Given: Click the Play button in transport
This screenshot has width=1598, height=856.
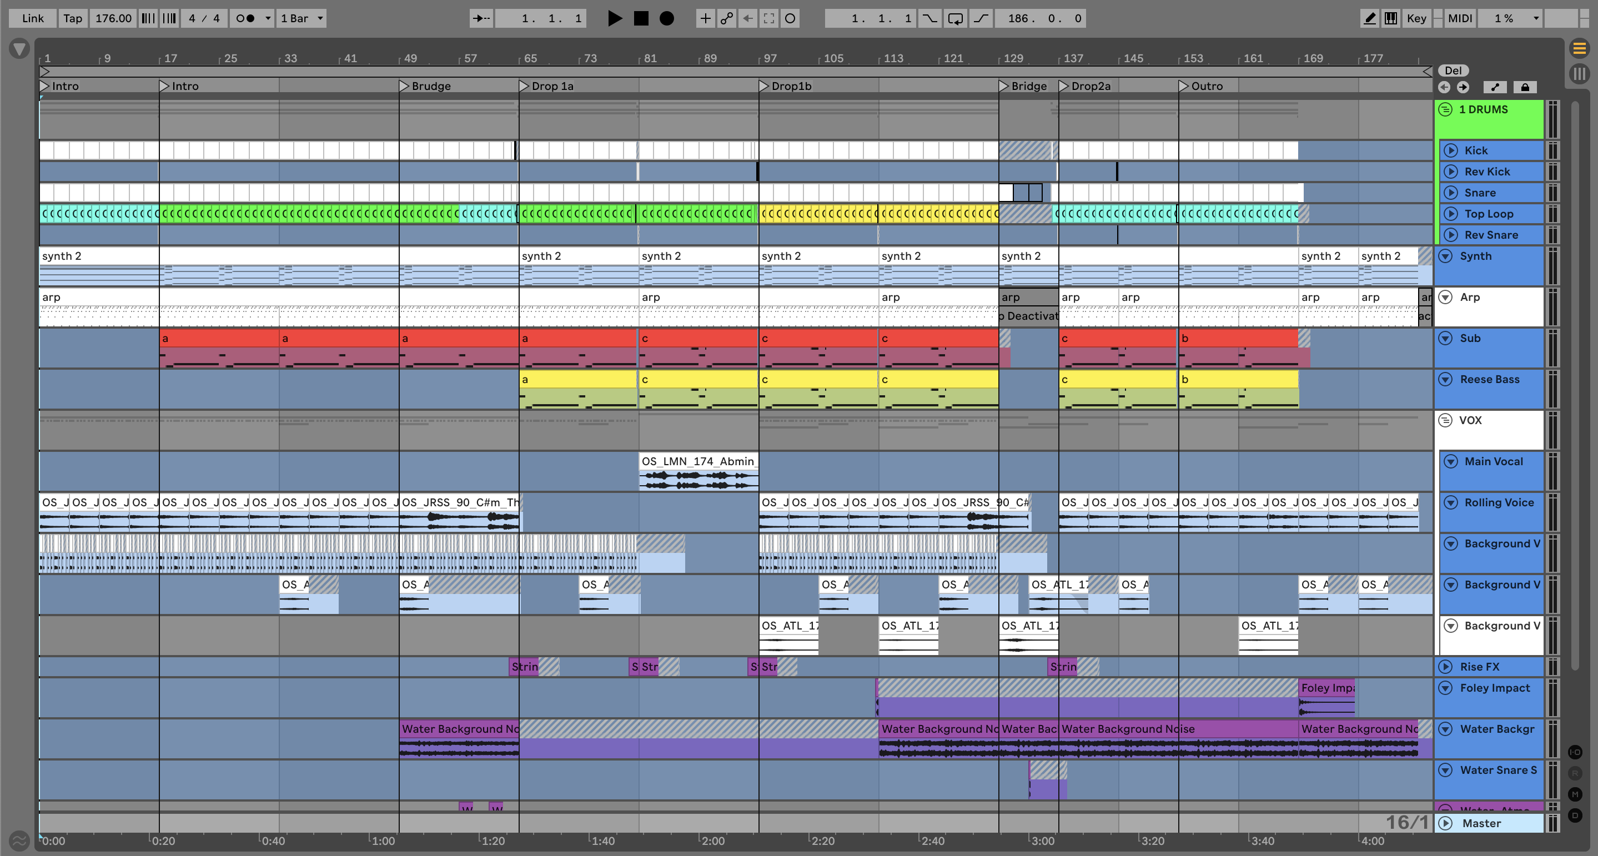Looking at the screenshot, I should click(x=614, y=19).
